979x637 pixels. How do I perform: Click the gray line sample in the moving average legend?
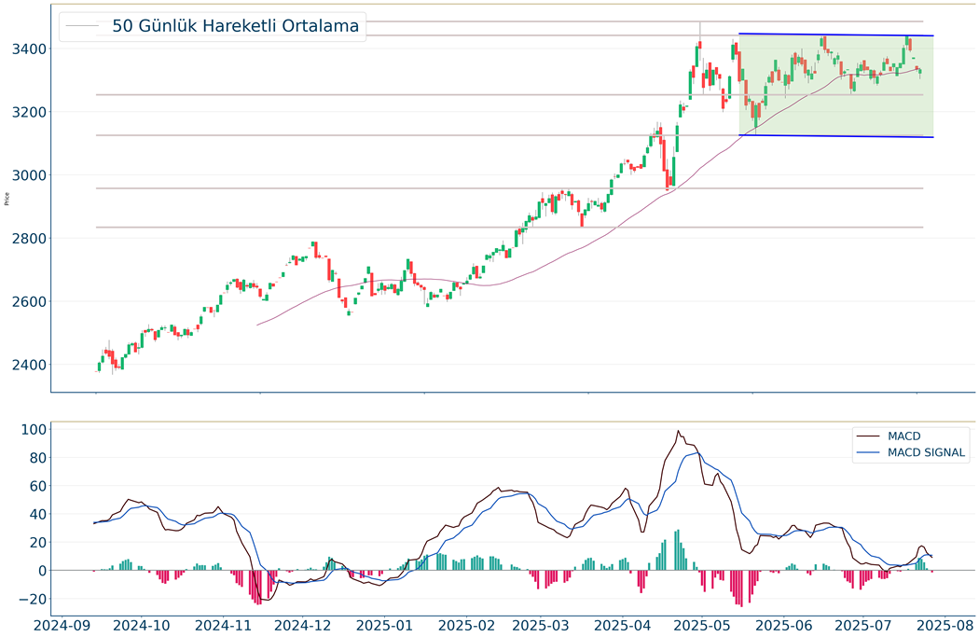point(82,26)
